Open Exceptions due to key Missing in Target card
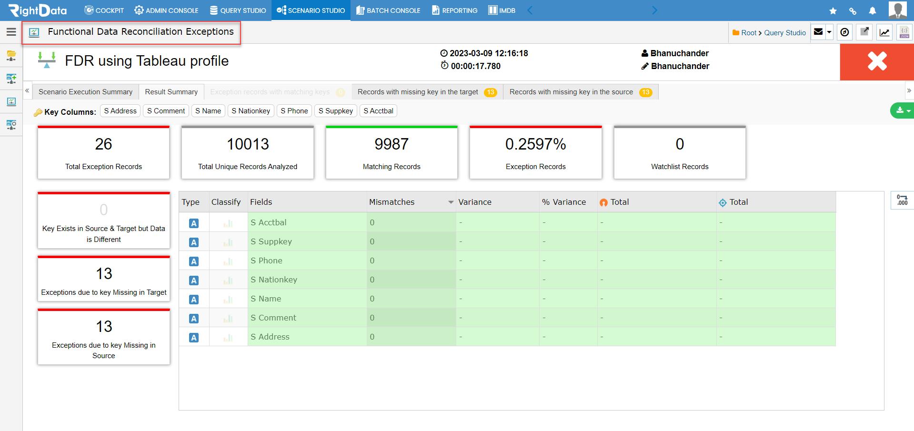 point(104,279)
